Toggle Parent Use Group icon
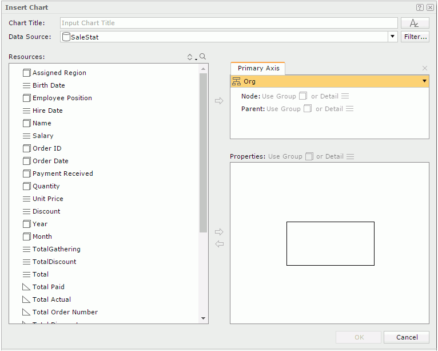 coord(308,109)
